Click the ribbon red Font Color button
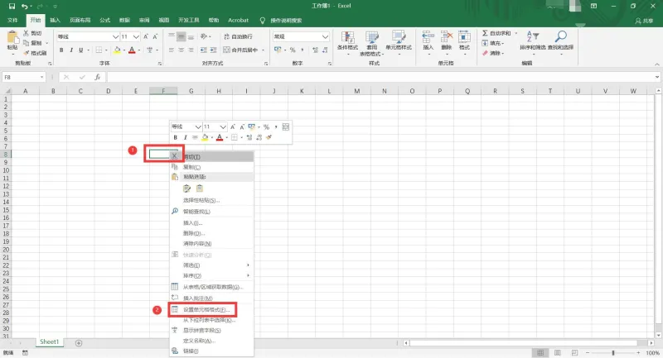This screenshot has width=663, height=358. pos(132,50)
